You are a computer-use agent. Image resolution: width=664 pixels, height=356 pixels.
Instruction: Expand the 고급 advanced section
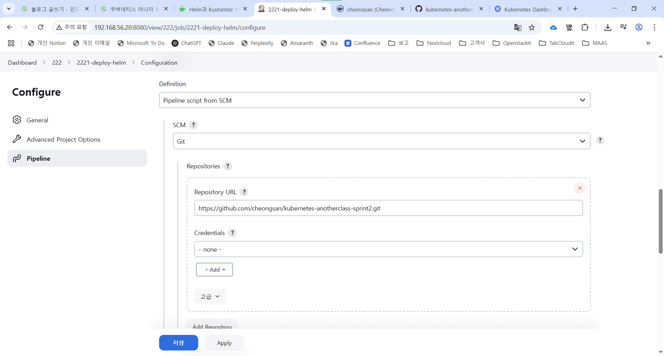tap(210, 297)
